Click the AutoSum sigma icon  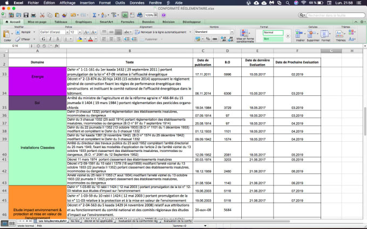pyautogui.click(x=94, y=15)
